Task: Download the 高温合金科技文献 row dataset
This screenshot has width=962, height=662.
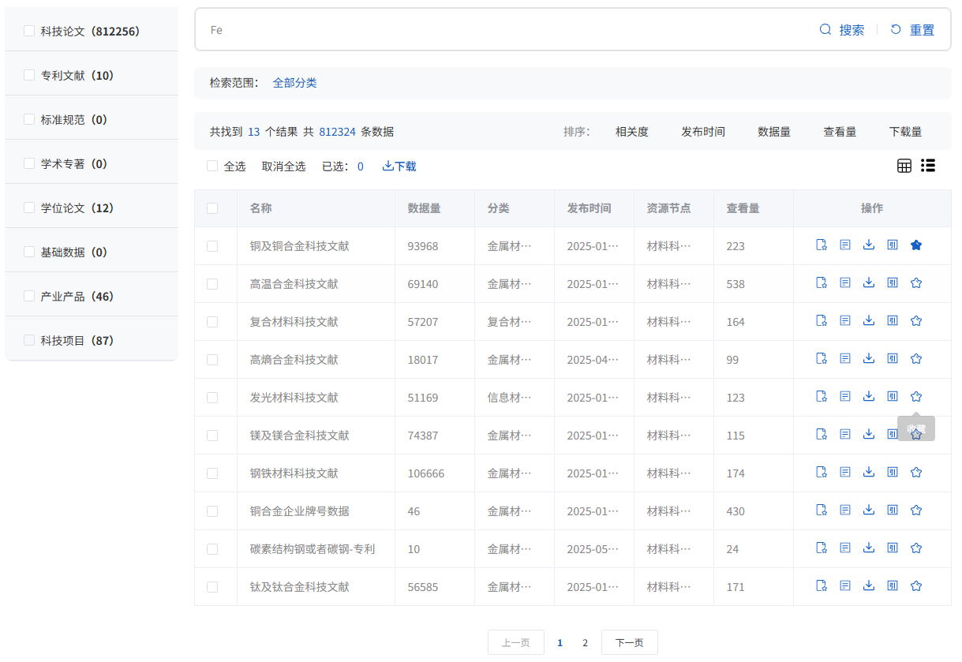Action: click(869, 283)
